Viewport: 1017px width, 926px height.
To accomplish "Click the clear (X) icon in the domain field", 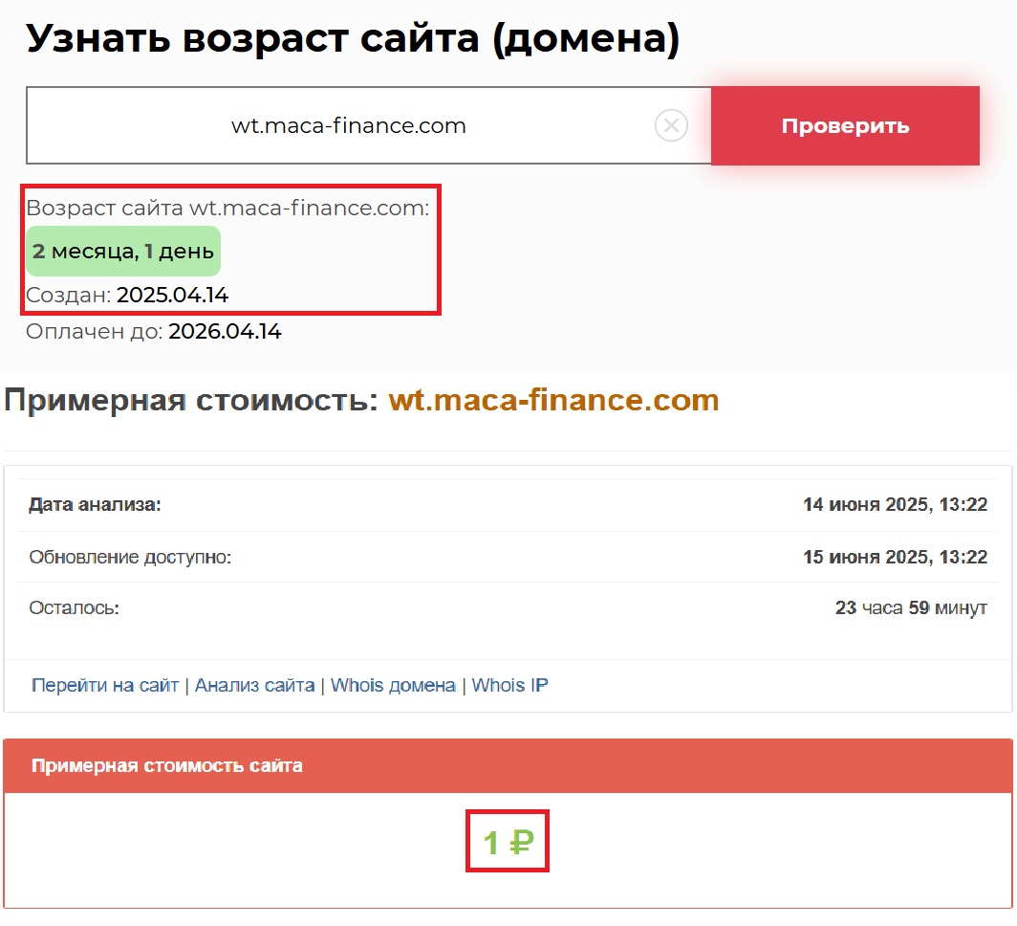I will point(671,125).
